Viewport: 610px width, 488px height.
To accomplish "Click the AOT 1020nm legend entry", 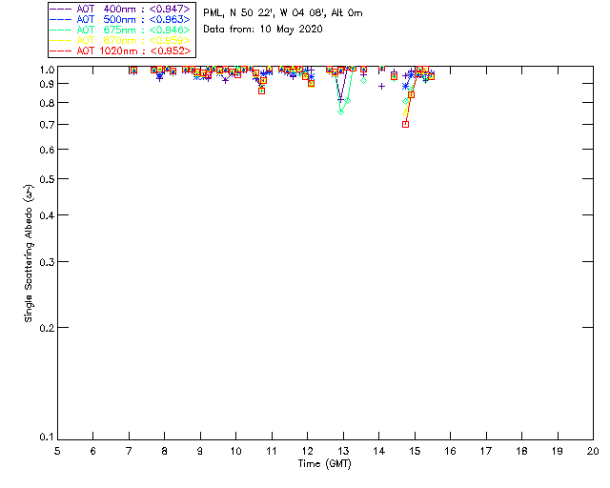I will (121, 51).
